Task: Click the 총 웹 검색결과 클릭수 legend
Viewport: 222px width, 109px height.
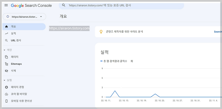Action: coord(115,61)
